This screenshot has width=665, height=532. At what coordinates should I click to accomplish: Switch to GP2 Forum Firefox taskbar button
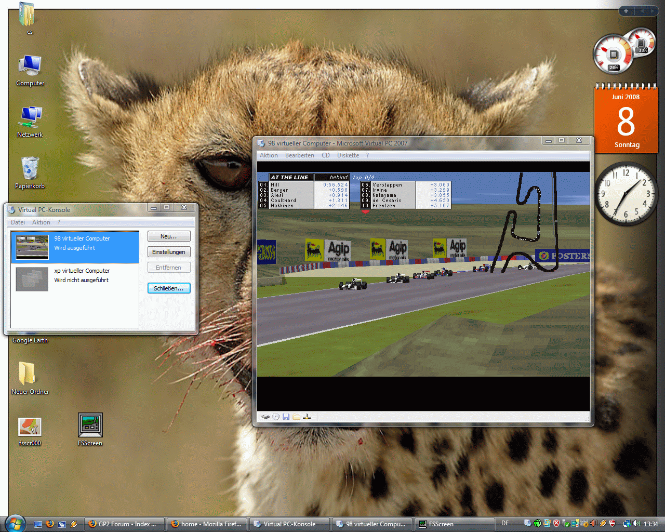(x=124, y=524)
